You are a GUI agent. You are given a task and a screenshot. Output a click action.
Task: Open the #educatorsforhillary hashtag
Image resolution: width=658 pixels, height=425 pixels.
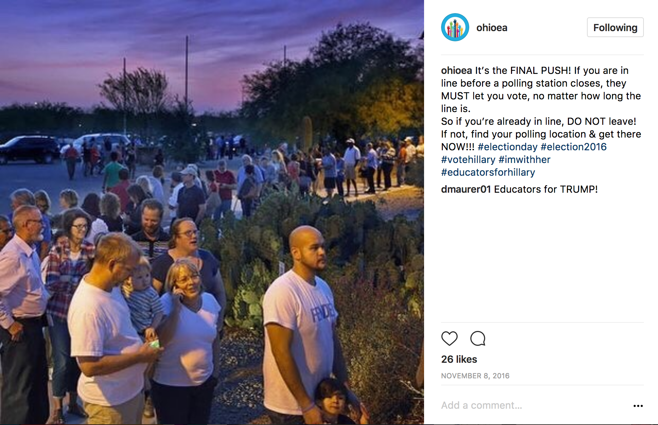click(x=488, y=172)
